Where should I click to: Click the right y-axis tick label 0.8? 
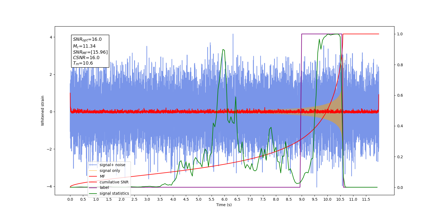coord(400,65)
